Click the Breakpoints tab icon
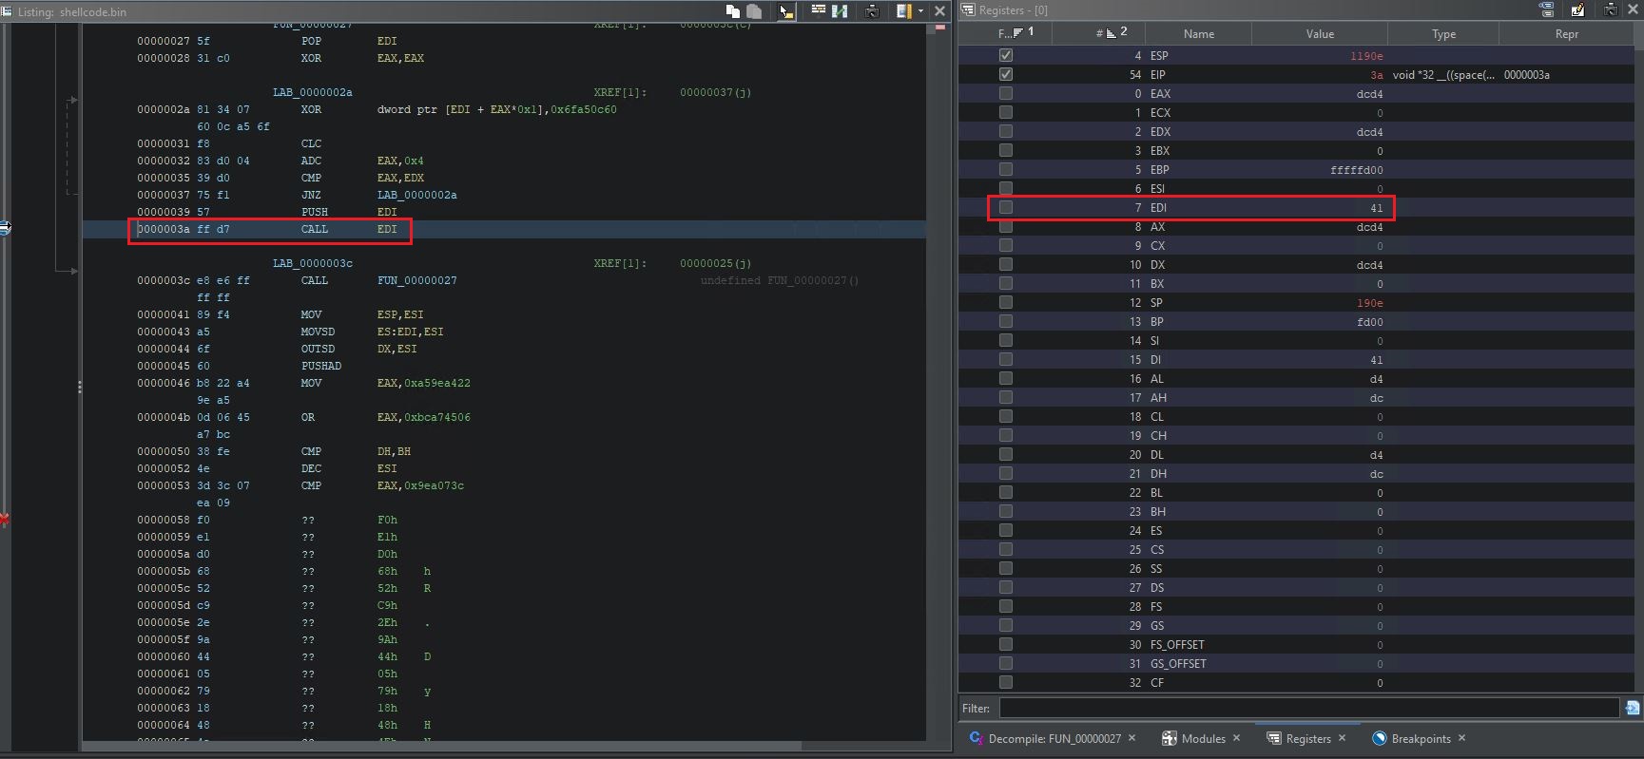This screenshot has width=1644, height=759. point(1380,738)
